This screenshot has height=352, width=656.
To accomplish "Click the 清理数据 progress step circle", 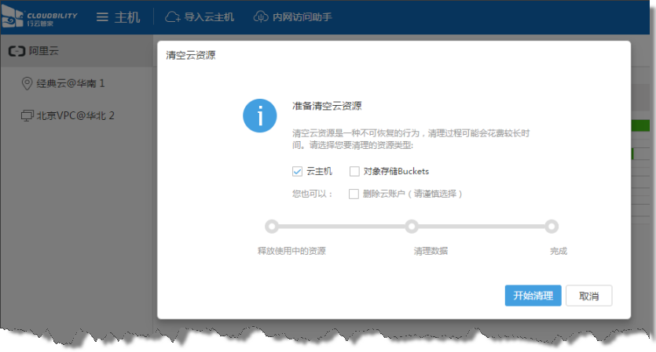I will [x=411, y=227].
